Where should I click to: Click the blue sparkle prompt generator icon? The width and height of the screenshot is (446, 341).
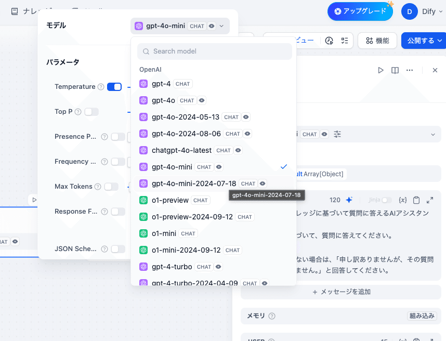tap(349, 200)
